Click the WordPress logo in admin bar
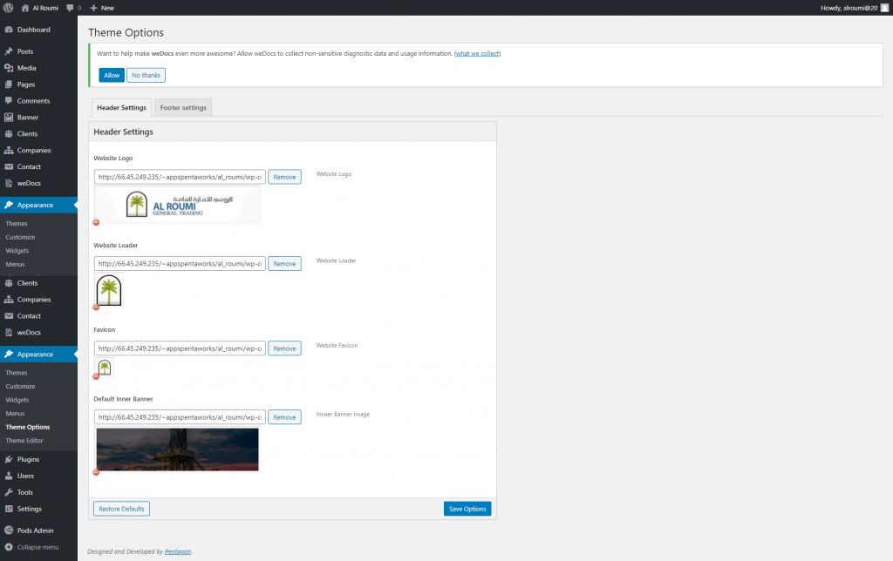Viewport: 893px width, 561px height. coord(8,8)
